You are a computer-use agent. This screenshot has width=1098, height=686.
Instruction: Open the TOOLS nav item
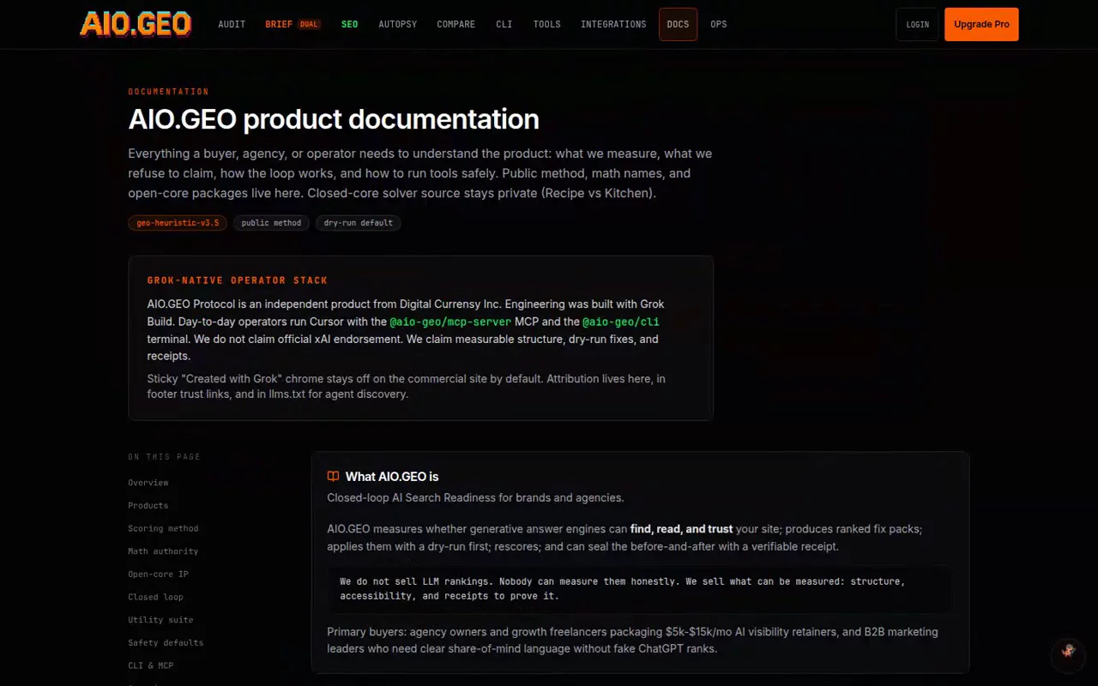[546, 24]
